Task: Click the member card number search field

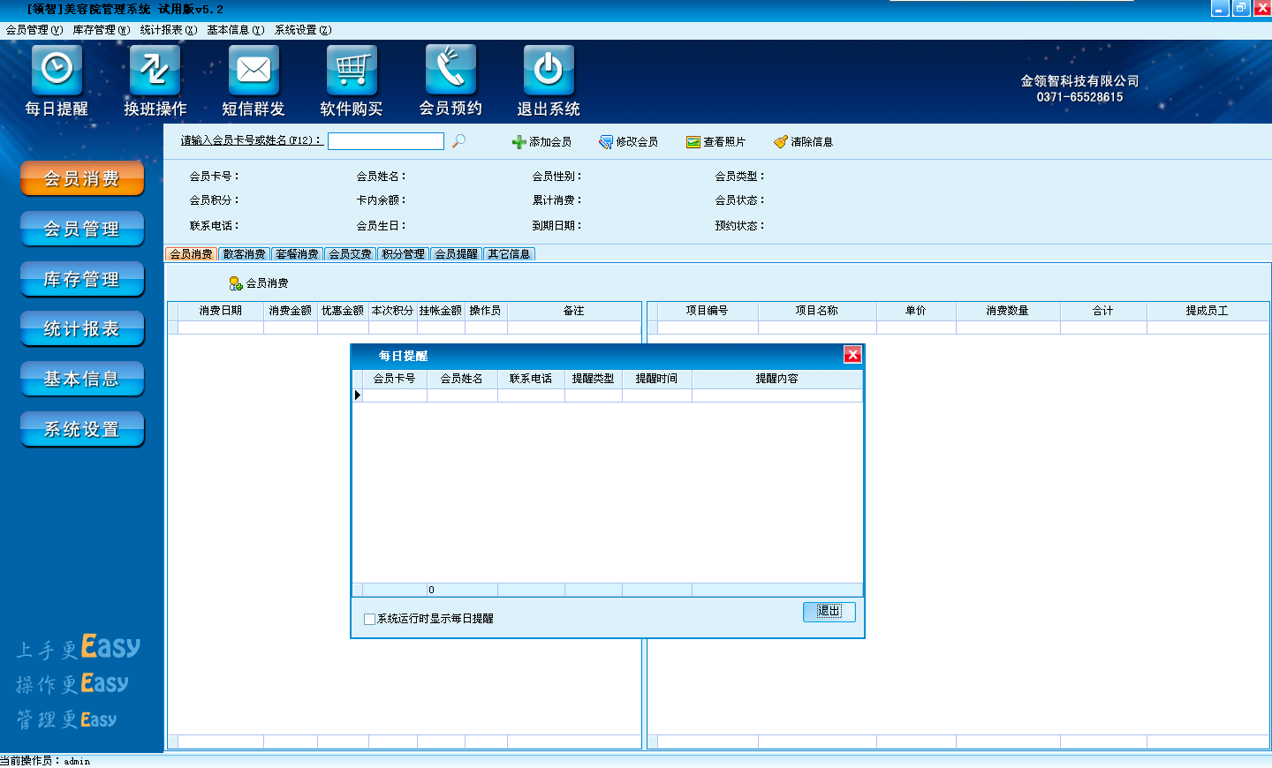Action: [x=386, y=141]
